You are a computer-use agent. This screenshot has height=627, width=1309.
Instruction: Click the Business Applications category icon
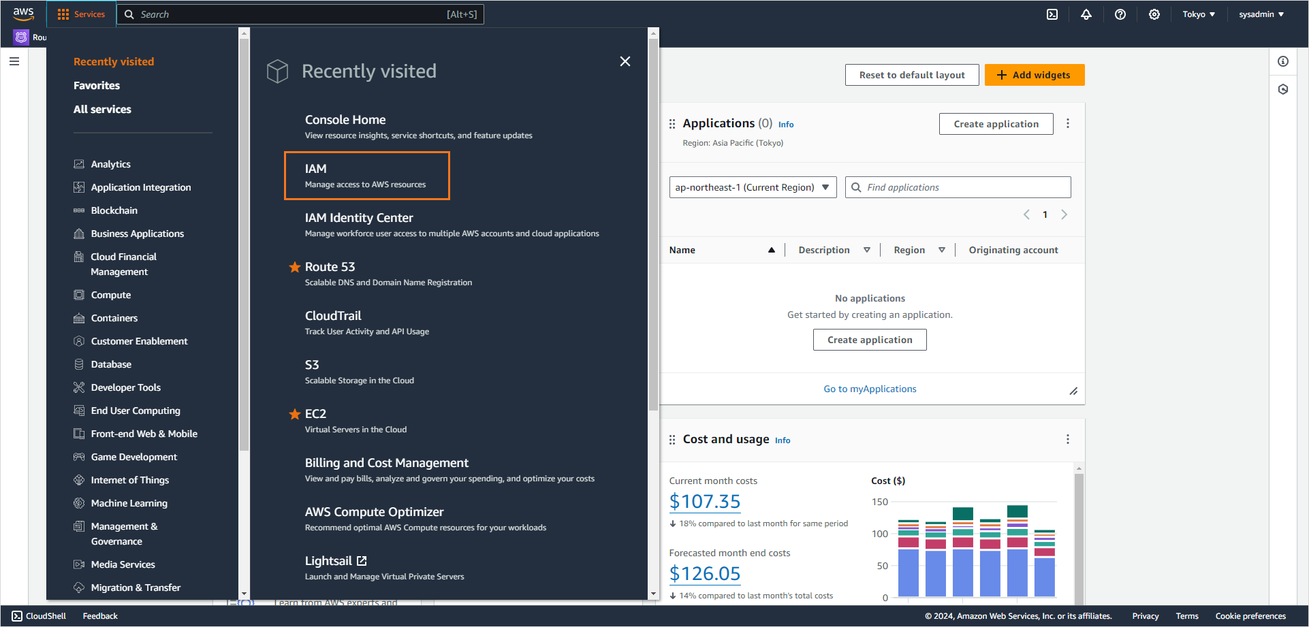tap(79, 234)
